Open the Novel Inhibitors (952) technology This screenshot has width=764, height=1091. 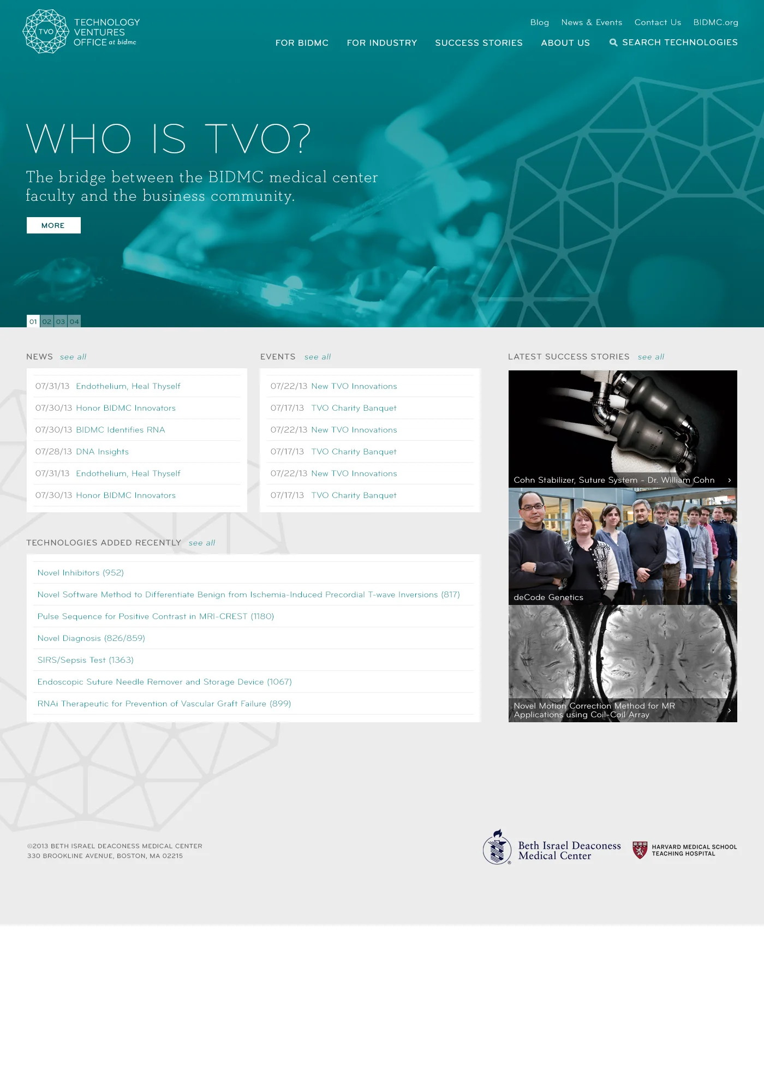pos(81,573)
